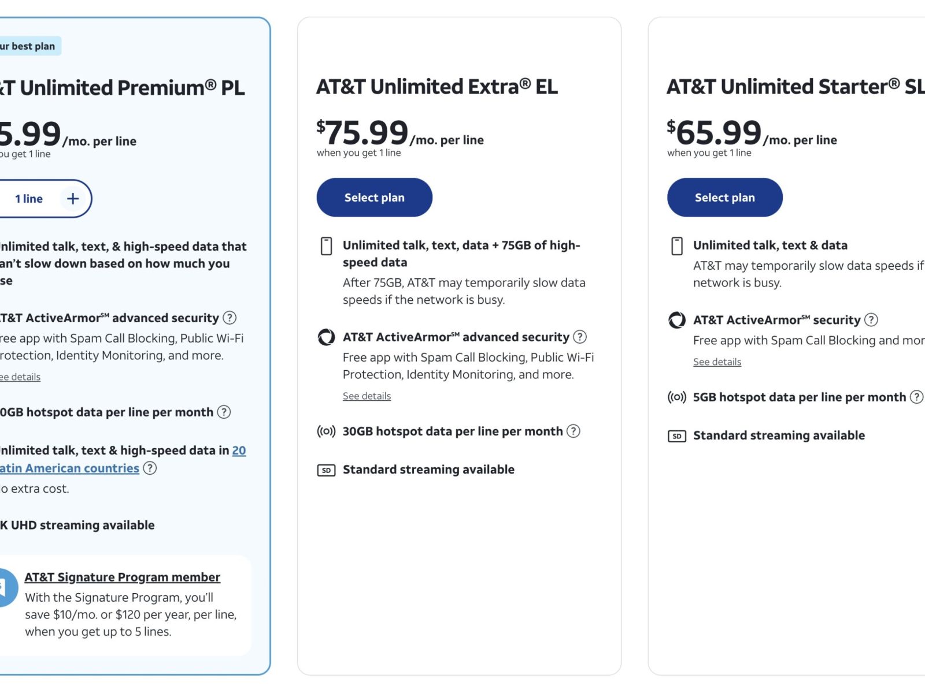
Task: Click the SD streaming icon in Starter plan
Action: tap(677, 436)
